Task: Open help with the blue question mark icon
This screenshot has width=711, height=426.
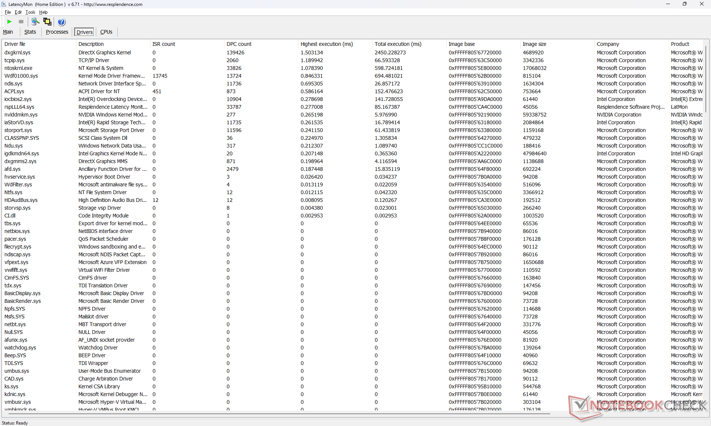Action: (61, 22)
